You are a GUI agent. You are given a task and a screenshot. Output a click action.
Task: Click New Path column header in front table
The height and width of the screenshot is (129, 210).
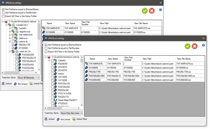[x=158, y=59]
